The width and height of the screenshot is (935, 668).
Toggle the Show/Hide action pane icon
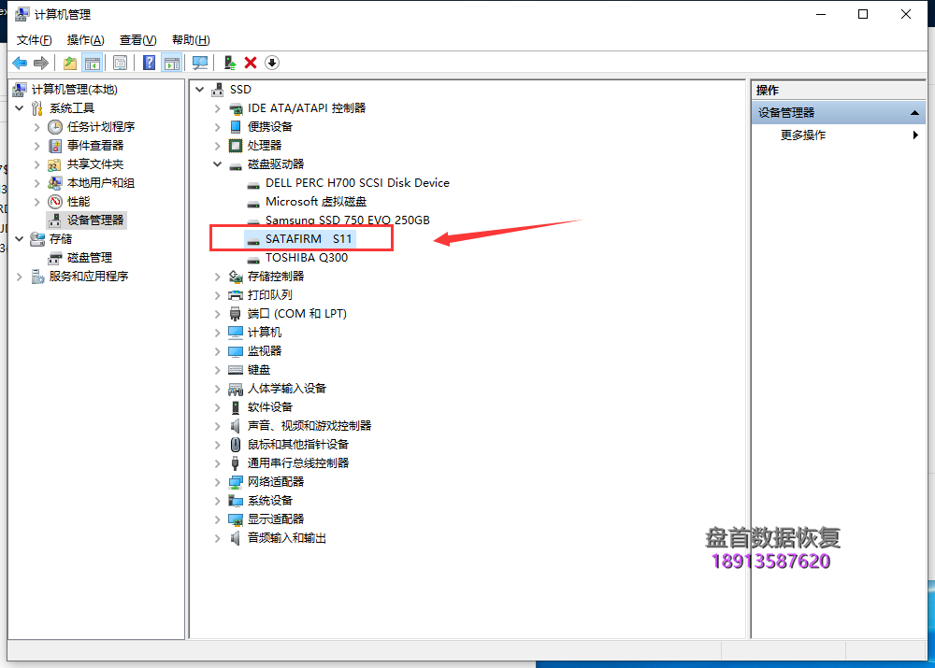point(172,63)
